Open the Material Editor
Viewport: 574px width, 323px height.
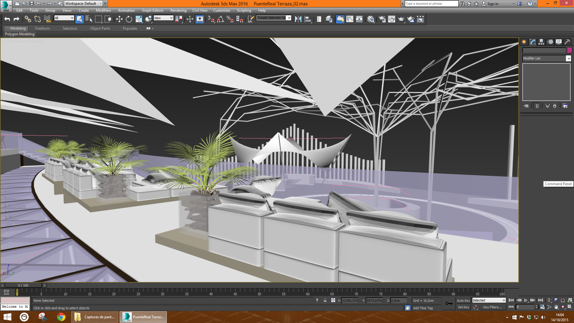click(371, 19)
